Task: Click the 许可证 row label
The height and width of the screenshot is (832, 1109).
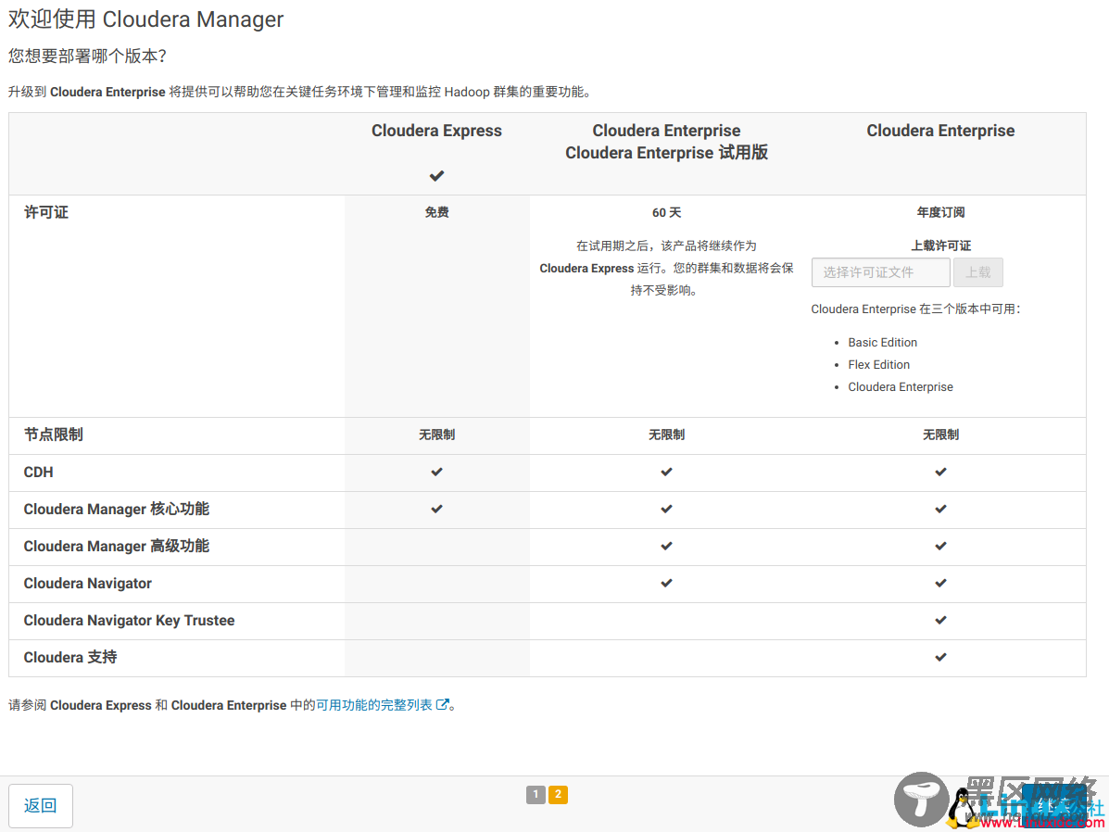Action: point(46,212)
